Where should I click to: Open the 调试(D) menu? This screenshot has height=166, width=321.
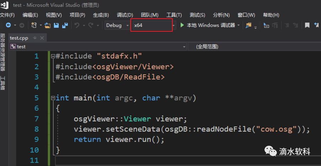(x=125, y=15)
